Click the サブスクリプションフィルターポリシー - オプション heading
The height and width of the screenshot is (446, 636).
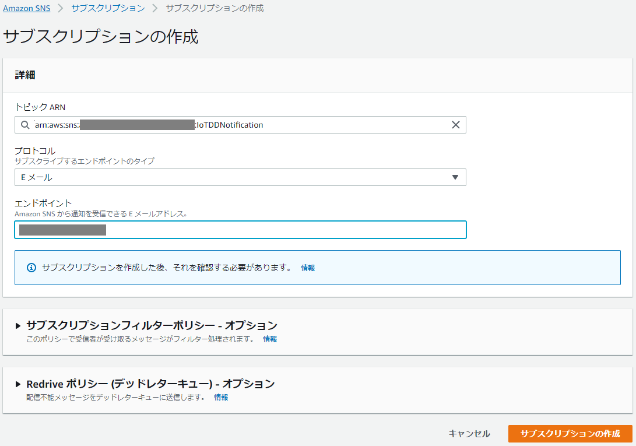[x=152, y=325]
